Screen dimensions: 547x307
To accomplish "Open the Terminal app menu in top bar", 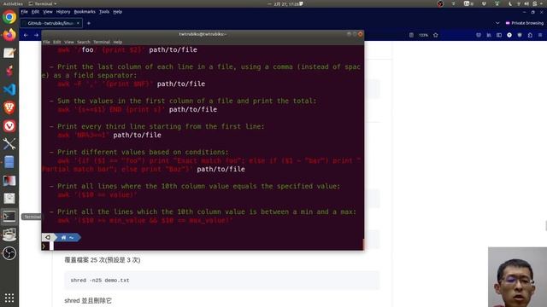I will [x=43, y=3].
